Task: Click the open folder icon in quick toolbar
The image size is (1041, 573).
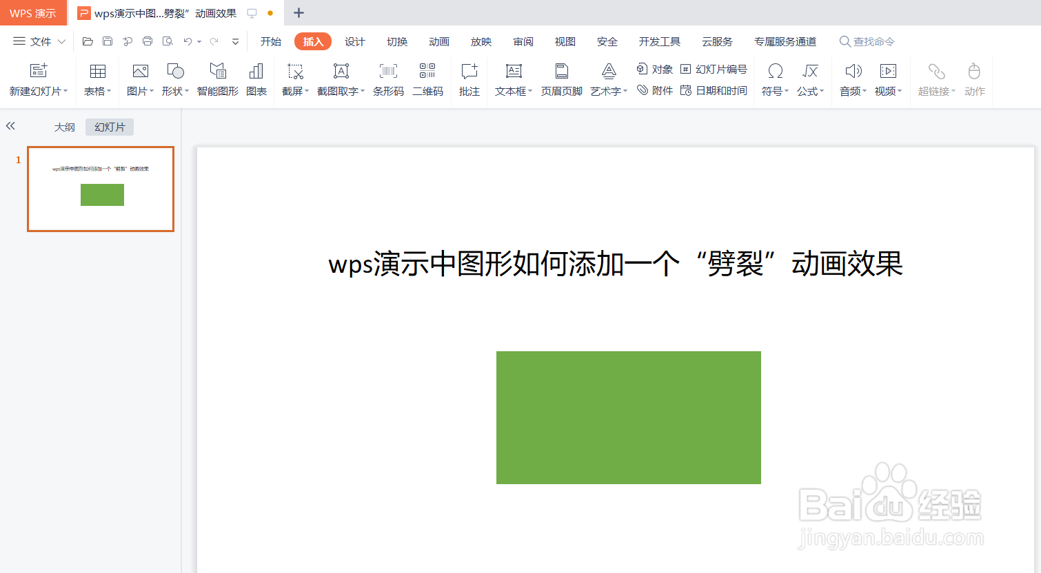Action: tap(88, 41)
